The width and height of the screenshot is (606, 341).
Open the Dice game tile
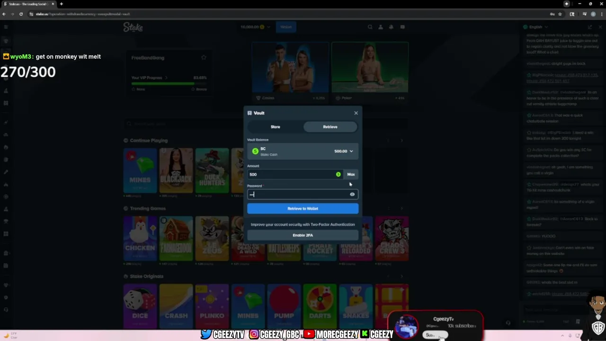point(140,306)
